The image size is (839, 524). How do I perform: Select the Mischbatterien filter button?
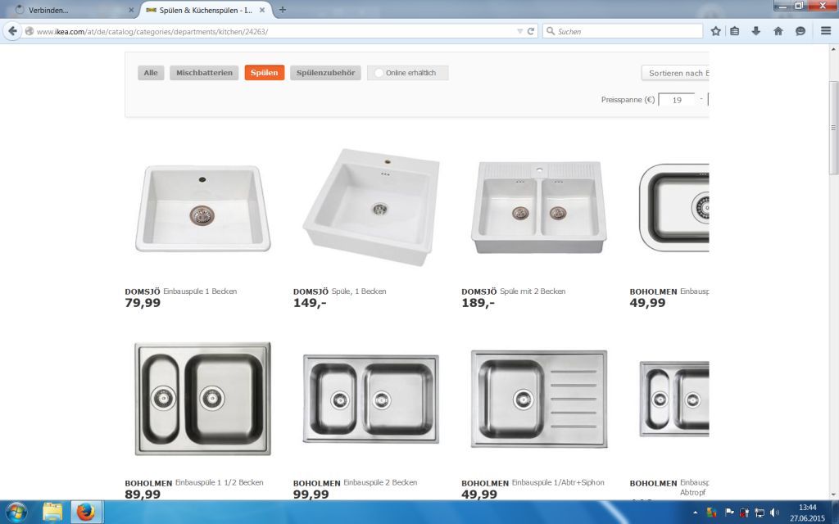(x=204, y=73)
